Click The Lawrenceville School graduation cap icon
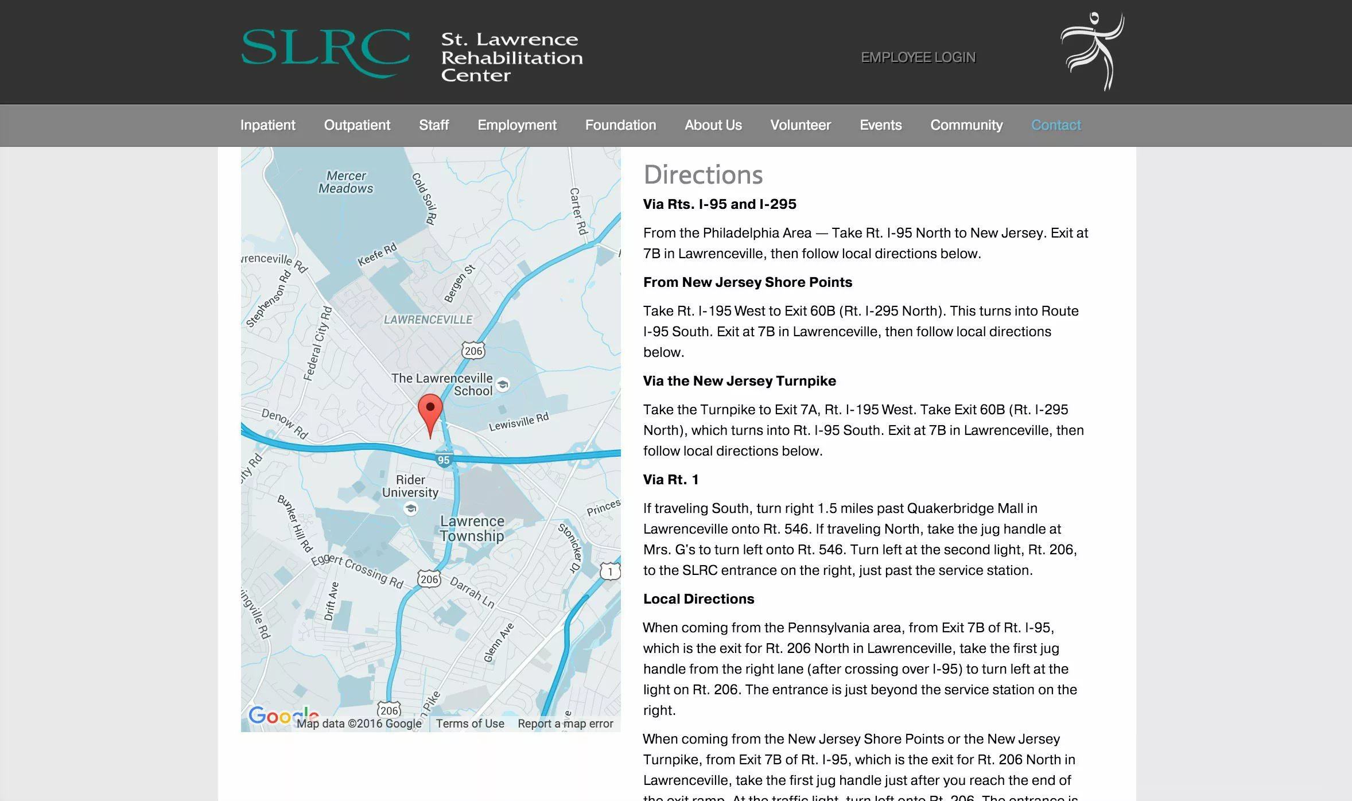1352x801 pixels. coord(503,384)
